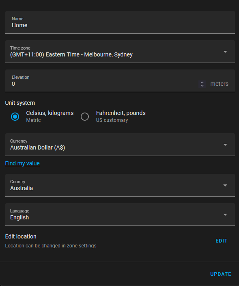Click the Currency dropdown arrow icon
Viewport: 239px width, 286px height.
[225, 145]
